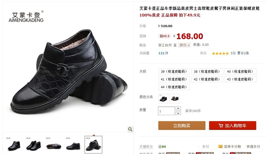Click the shopping cart icon in 加入购物车
The image size is (266, 154).
[221, 126]
